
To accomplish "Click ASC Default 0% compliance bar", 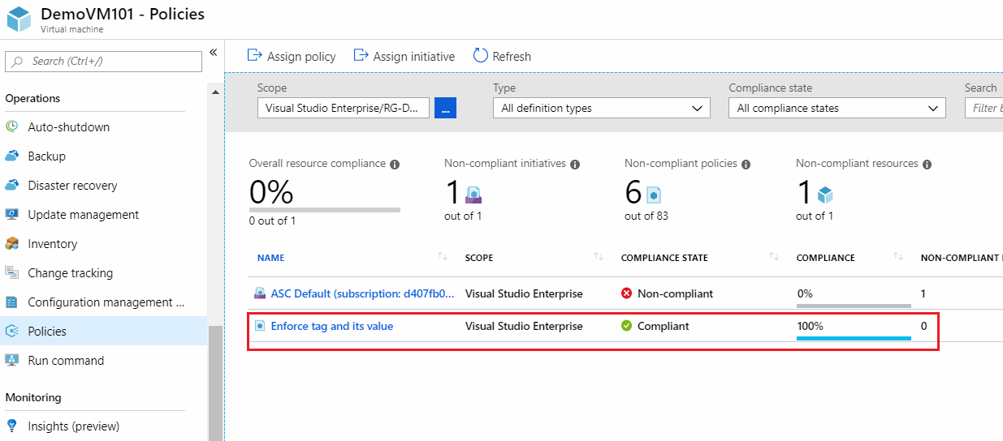I will (854, 306).
